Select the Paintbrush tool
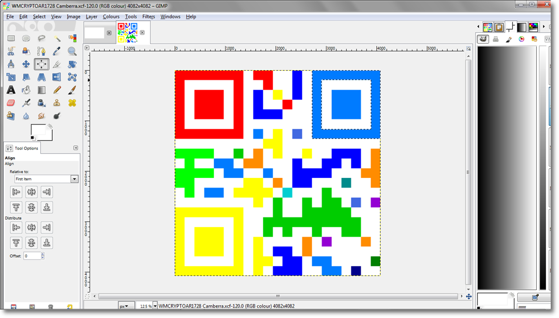This screenshot has width=559, height=318. pyautogui.click(x=72, y=90)
